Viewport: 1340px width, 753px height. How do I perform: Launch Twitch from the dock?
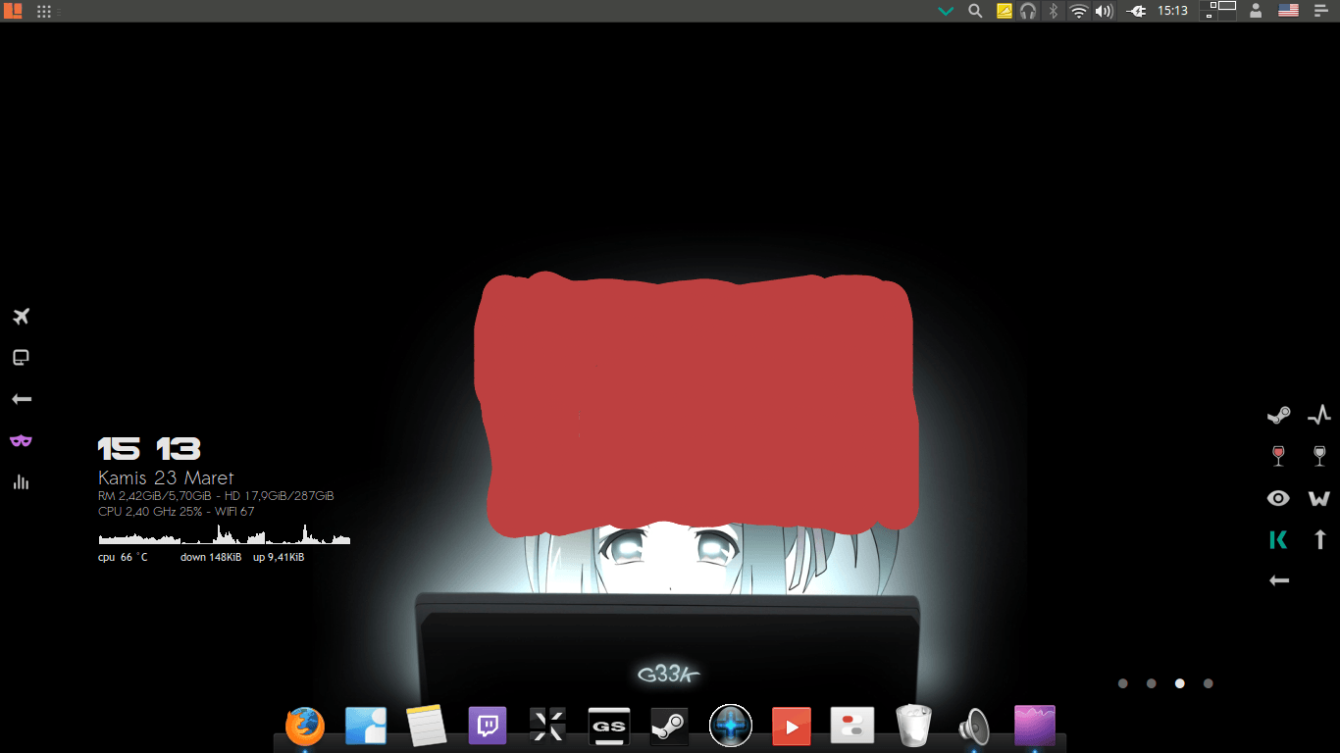coord(488,727)
